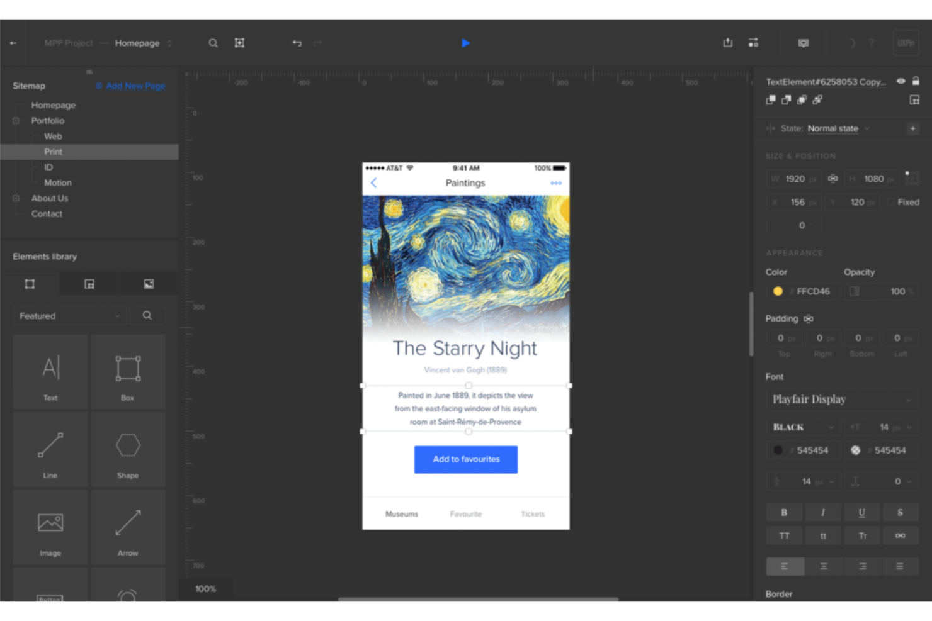Toggle strikethrough formatting (S)
The height and width of the screenshot is (621, 932).
(x=900, y=513)
